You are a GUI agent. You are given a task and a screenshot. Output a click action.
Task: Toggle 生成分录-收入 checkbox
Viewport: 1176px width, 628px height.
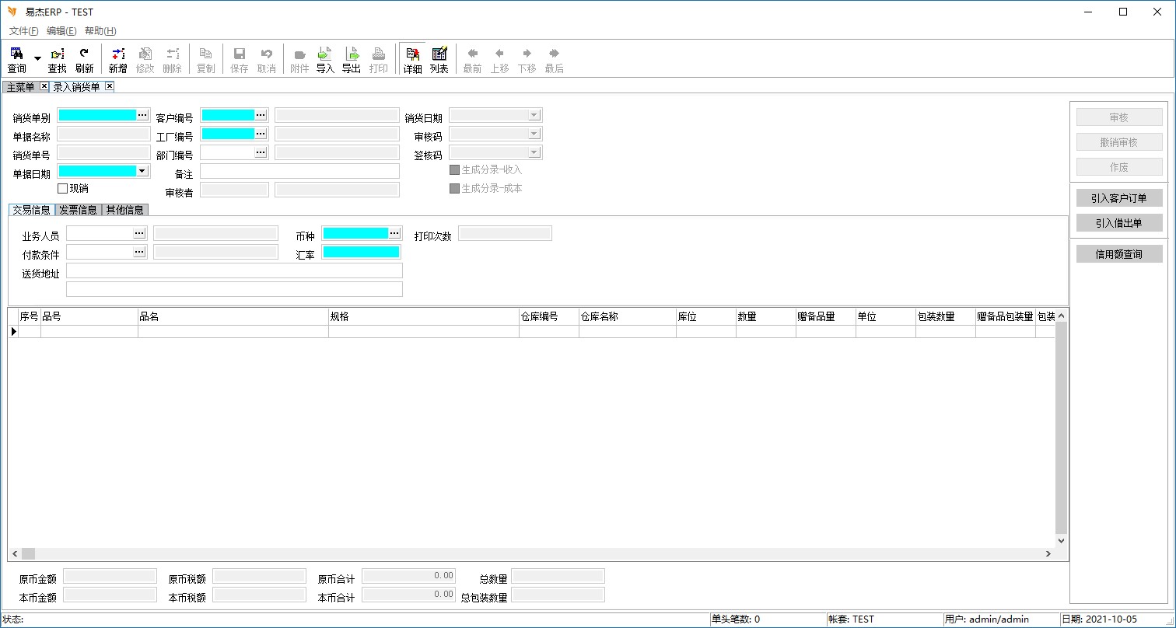pyautogui.click(x=455, y=169)
